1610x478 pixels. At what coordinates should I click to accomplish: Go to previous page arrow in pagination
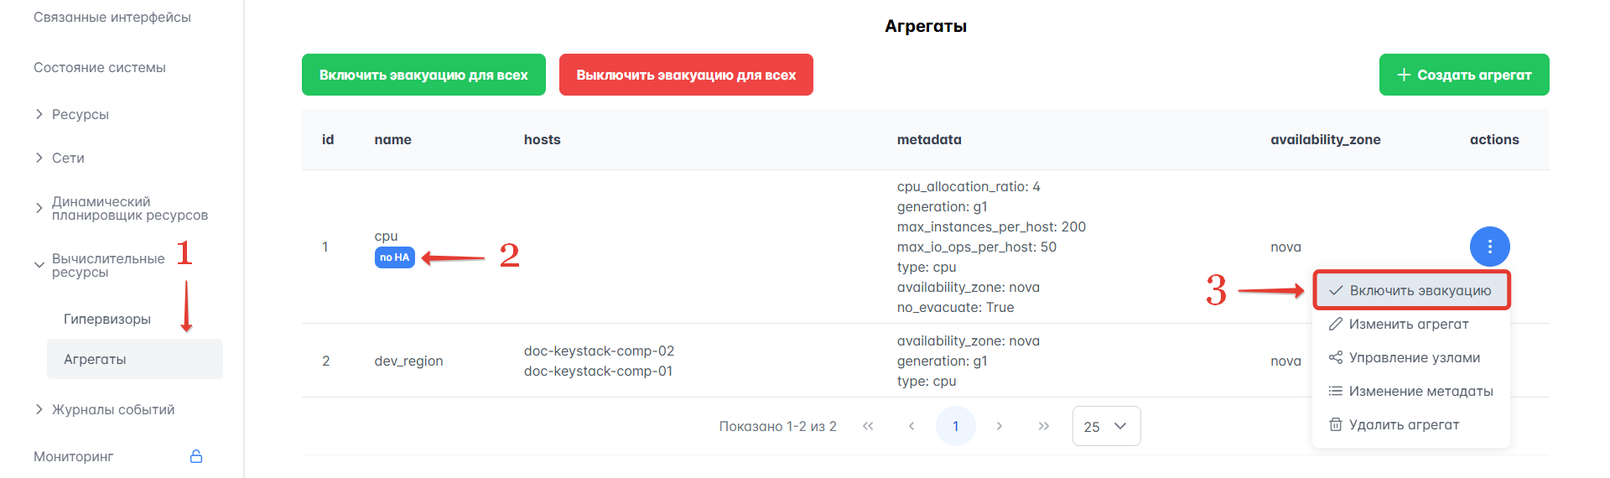[911, 426]
